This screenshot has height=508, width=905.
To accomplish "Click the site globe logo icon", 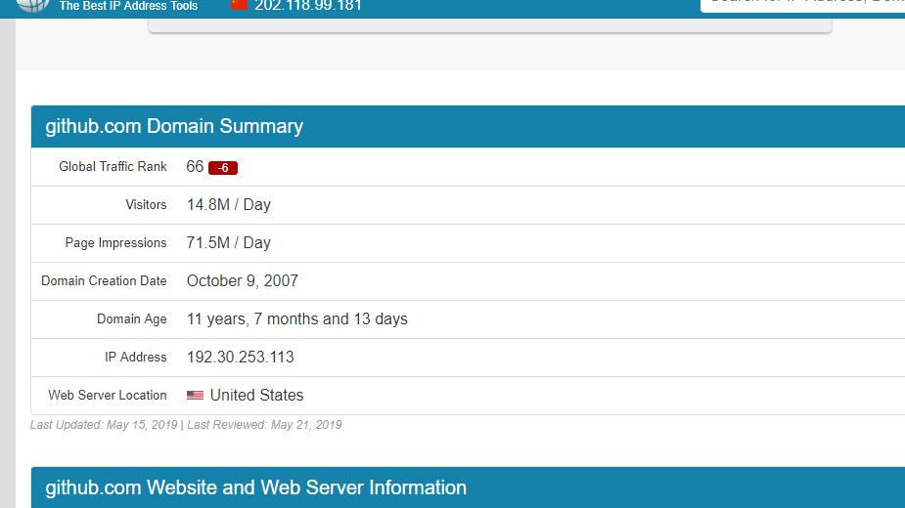I will (32, 5).
